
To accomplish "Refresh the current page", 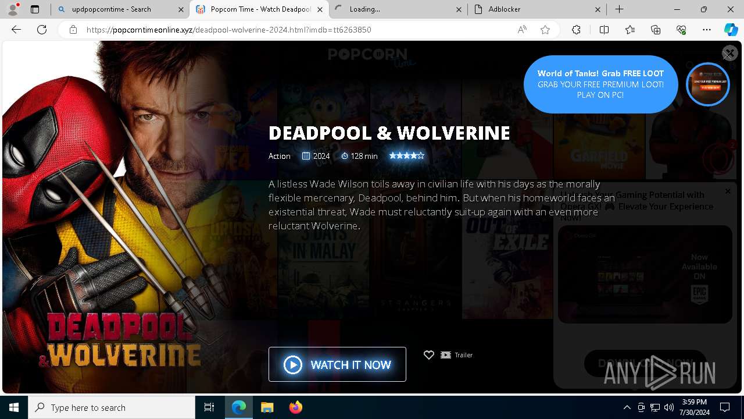I will tap(42, 30).
